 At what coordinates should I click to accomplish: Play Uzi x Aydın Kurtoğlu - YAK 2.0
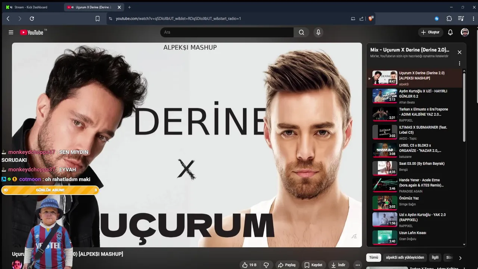415,220
